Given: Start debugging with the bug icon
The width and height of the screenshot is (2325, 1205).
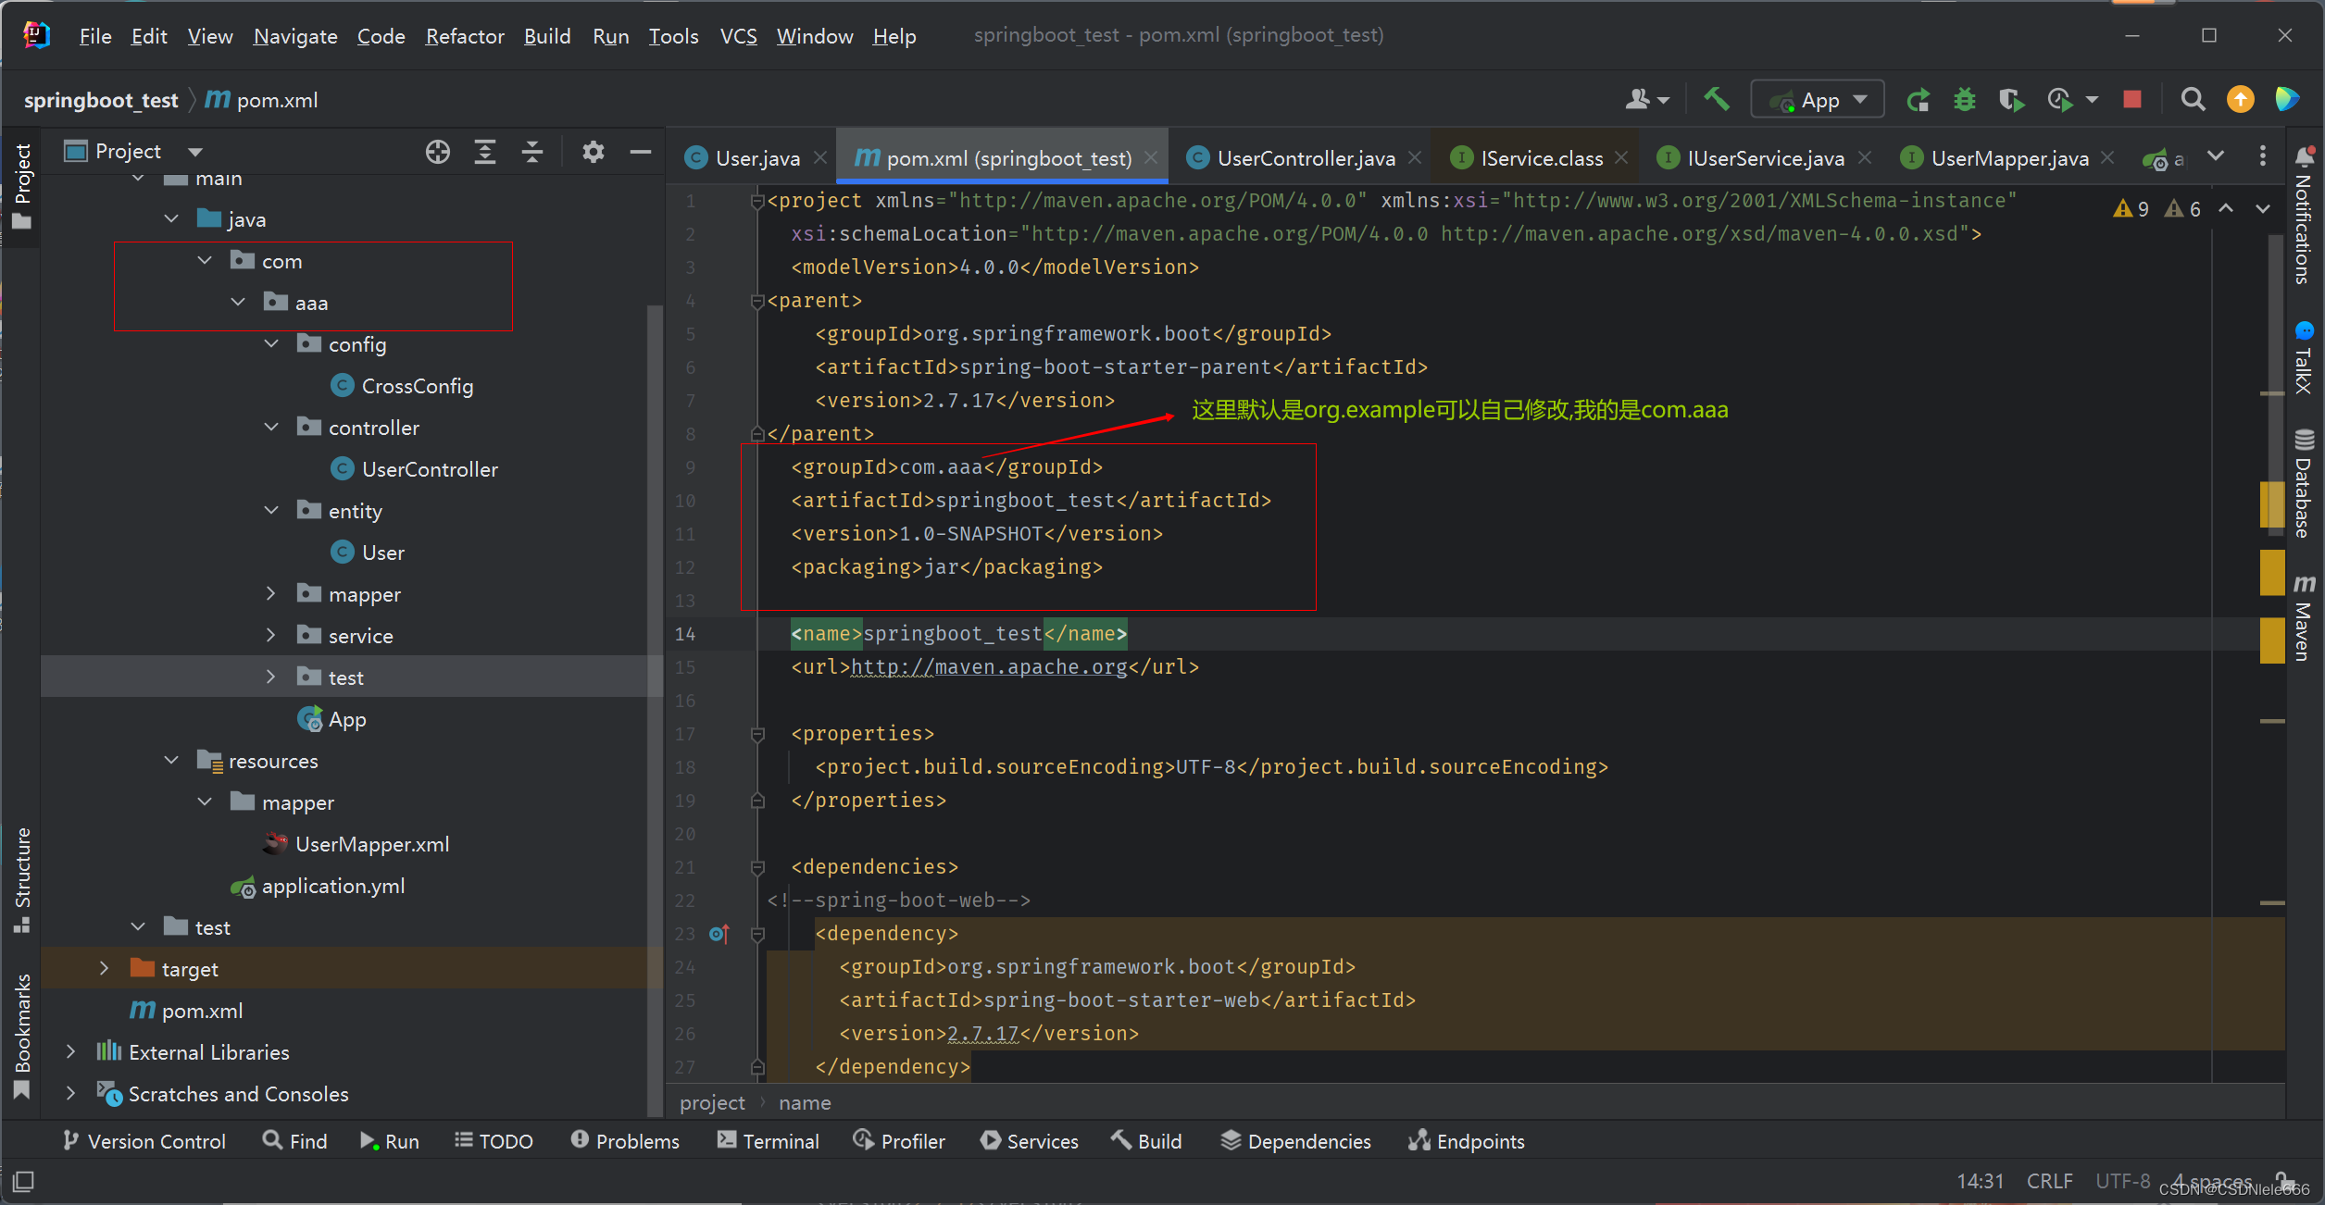Looking at the screenshot, I should (x=1965, y=99).
